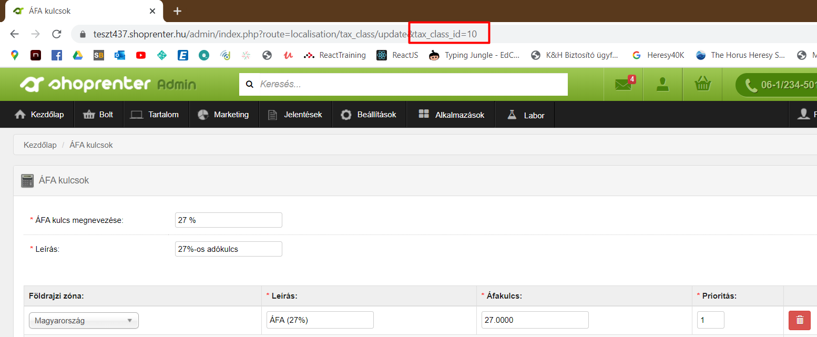Go to Kezdőlap breadcrumb link
The height and width of the screenshot is (337, 817).
tap(40, 145)
